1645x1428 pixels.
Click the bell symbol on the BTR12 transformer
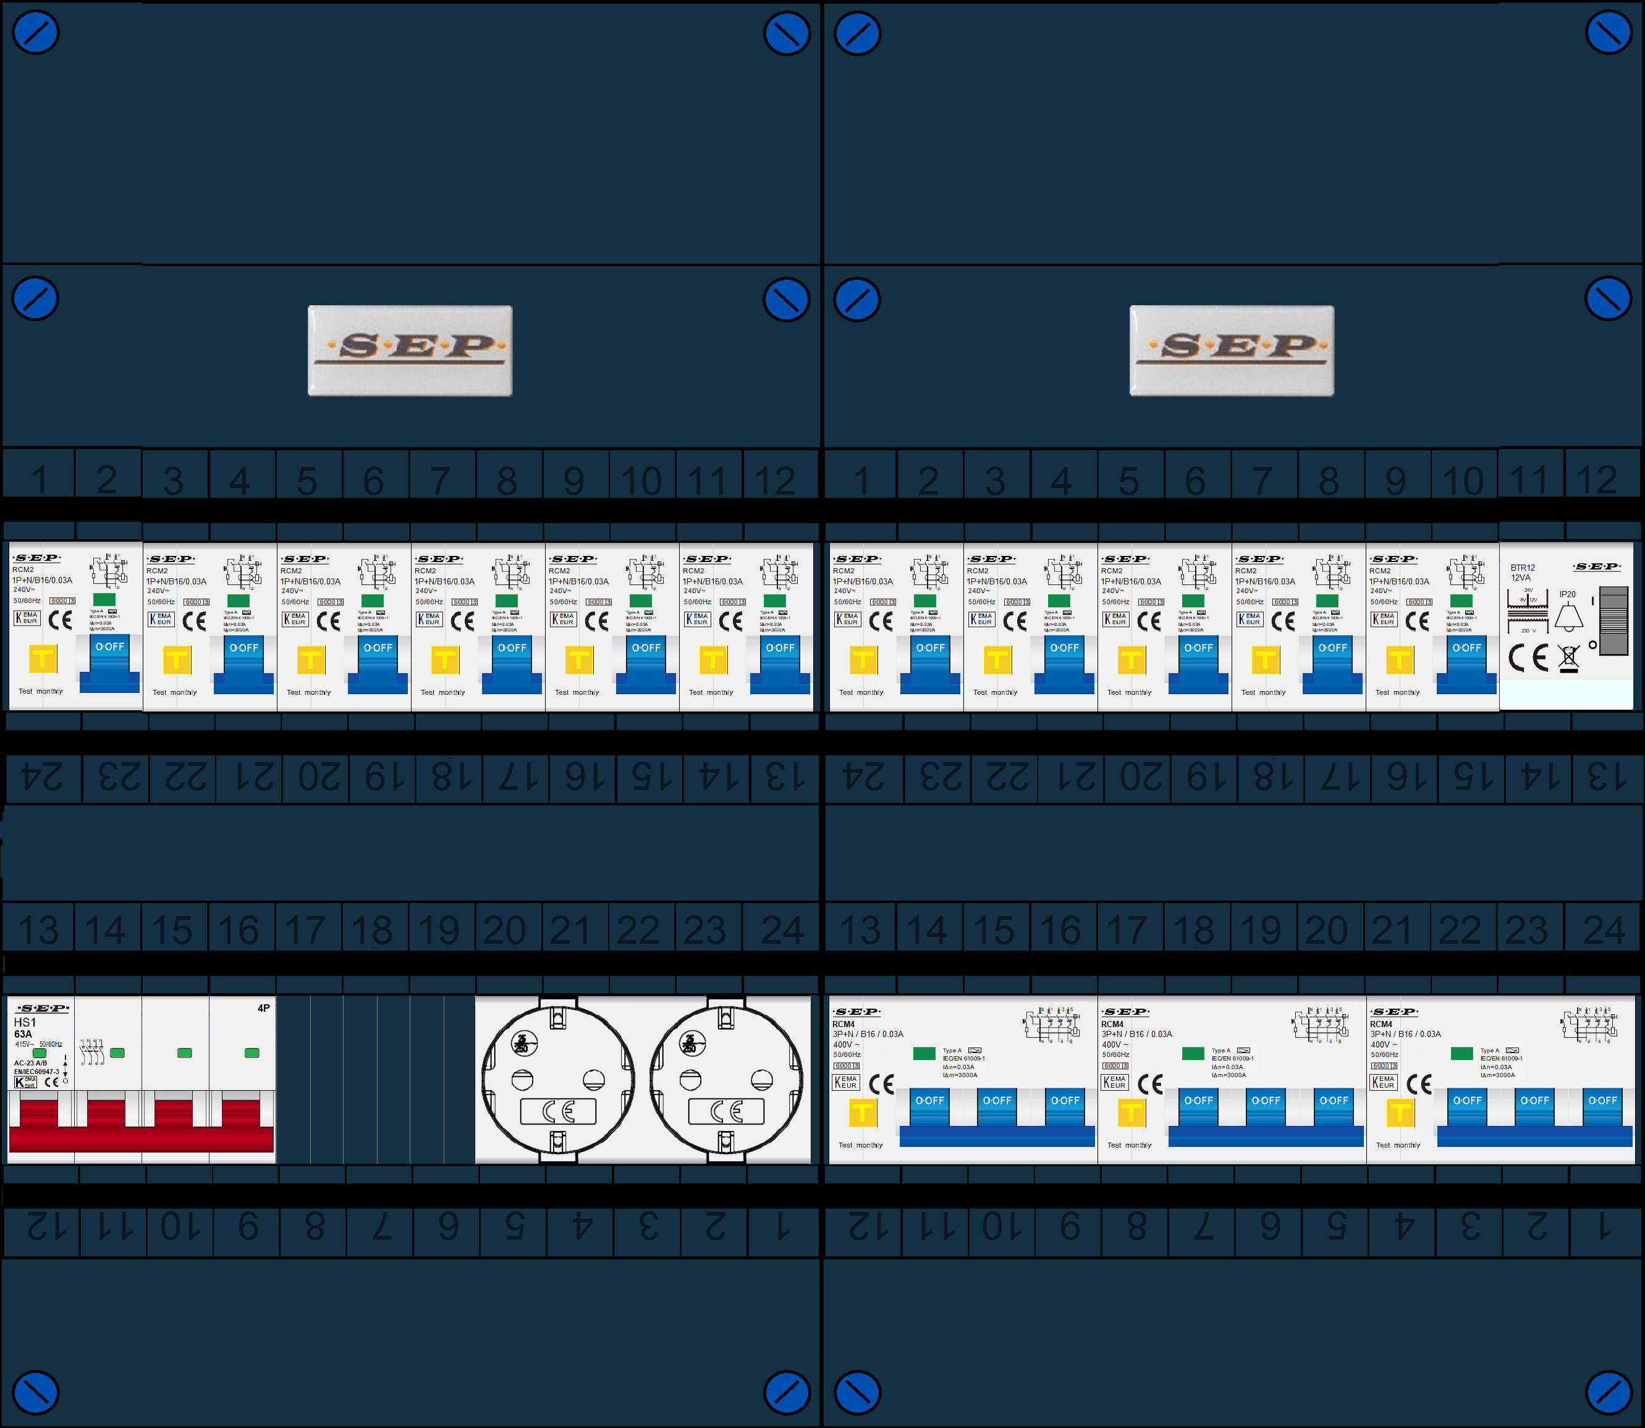pos(1568,618)
